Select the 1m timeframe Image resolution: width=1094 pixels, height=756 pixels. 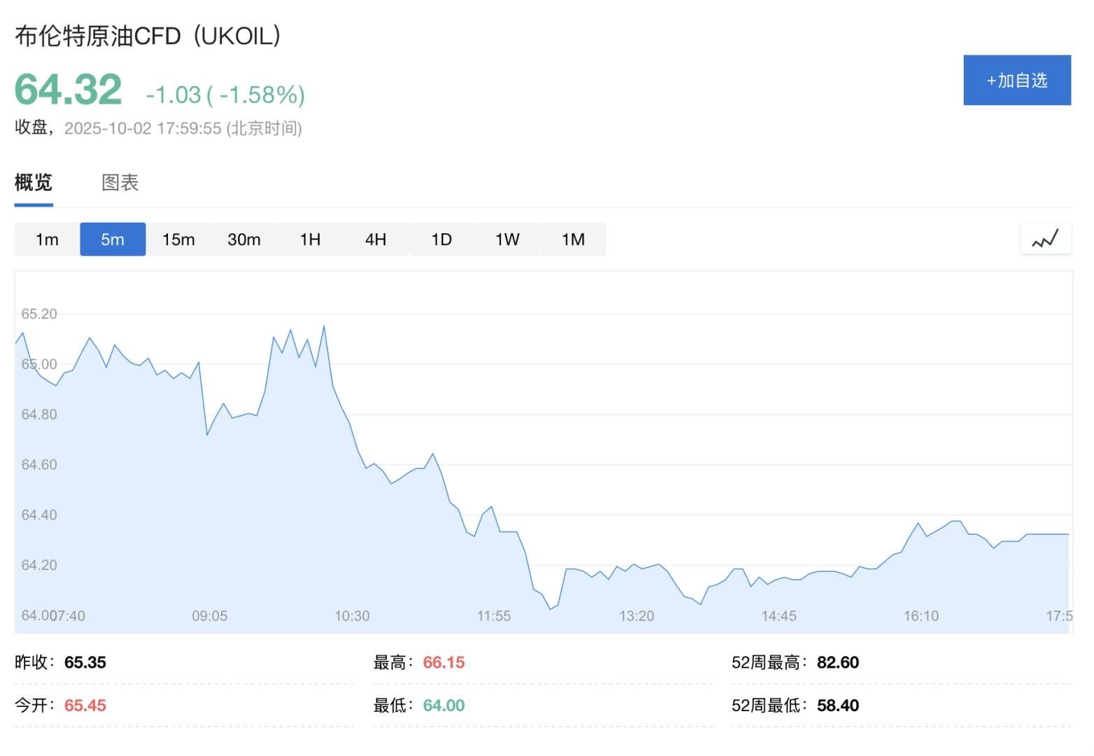46,239
